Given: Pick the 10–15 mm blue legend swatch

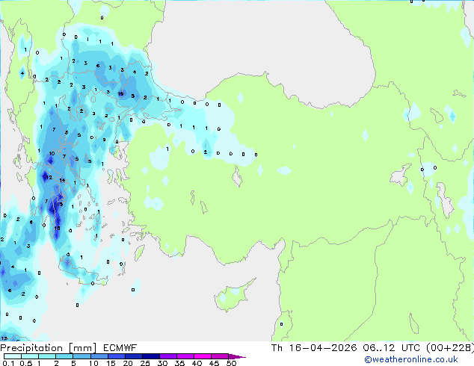Looking at the screenshot, I should 99,356.
